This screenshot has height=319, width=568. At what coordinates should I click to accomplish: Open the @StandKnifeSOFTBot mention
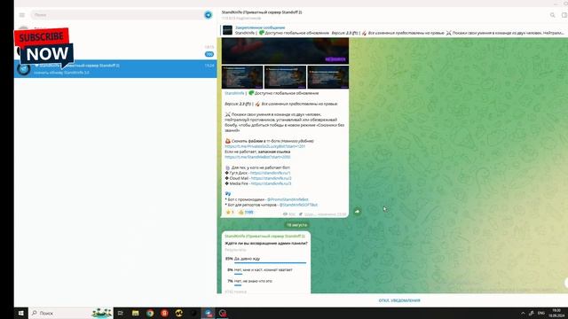pos(298,205)
